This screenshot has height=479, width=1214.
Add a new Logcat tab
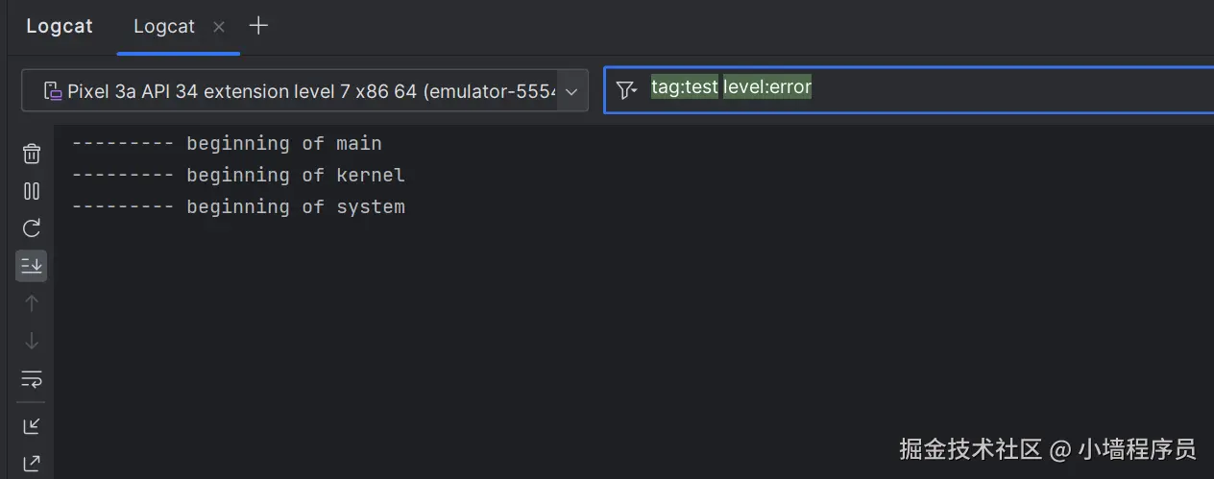pyautogui.click(x=258, y=26)
